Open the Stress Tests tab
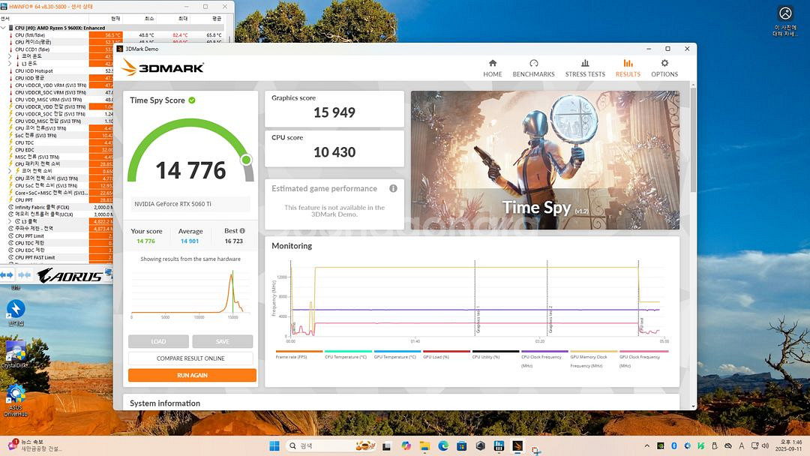 585,68
